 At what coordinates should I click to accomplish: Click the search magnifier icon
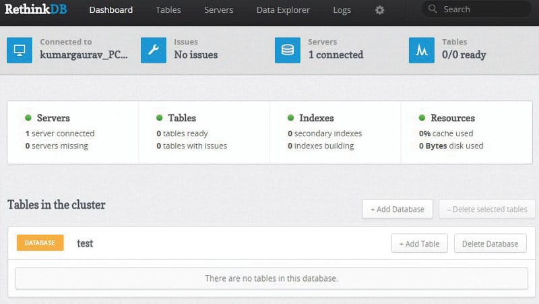tap(433, 9)
